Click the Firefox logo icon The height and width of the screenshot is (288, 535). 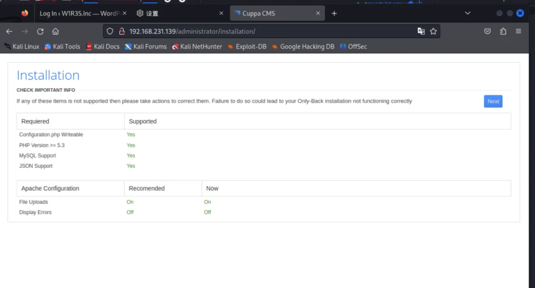coord(25,13)
